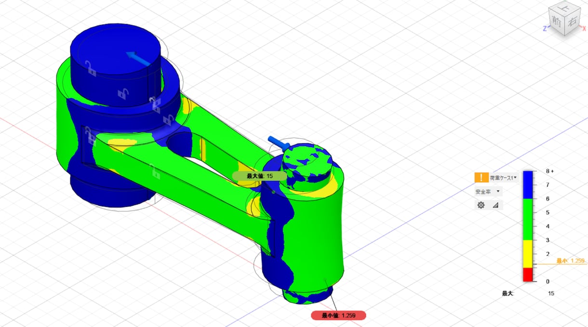This screenshot has height=327, width=588.
Task: Select the orange 最小 1.259 legend marker
Action: coord(571,261)
